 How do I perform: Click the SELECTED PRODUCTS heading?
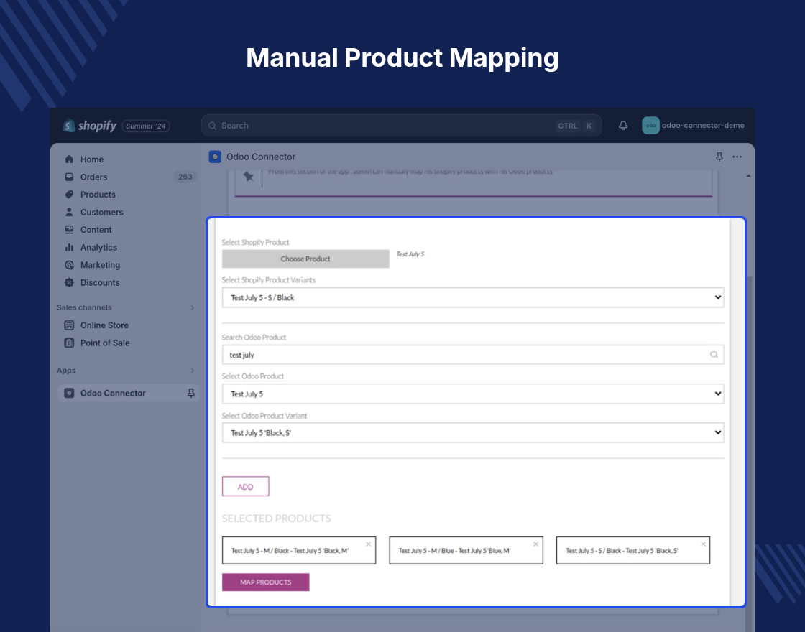[276, 518]
